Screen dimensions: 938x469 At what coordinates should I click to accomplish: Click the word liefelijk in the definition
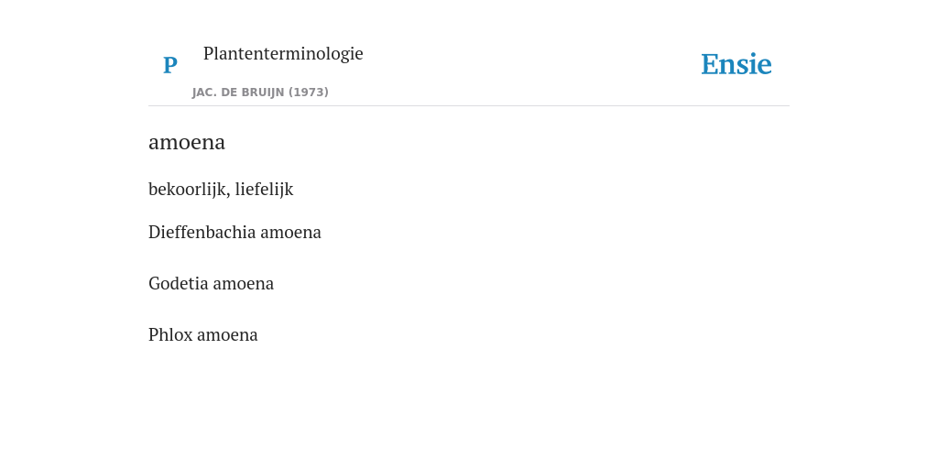click(264, 189)
